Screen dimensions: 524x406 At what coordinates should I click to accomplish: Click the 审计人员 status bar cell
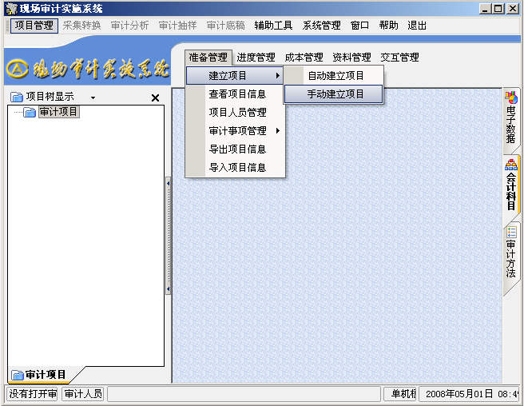coord(83,394)
